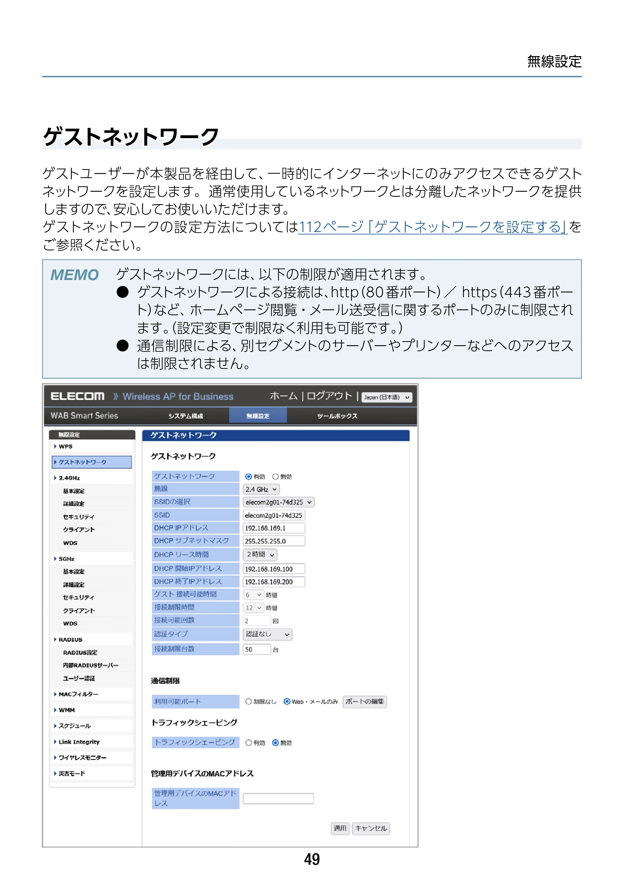The image size is (624, 885).
Task: Switch to 無線設定 tab
Action: (258, 416)
